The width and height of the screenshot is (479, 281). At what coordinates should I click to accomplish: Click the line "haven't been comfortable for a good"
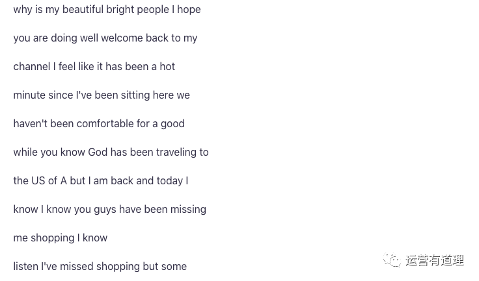(x=98, y=124)
